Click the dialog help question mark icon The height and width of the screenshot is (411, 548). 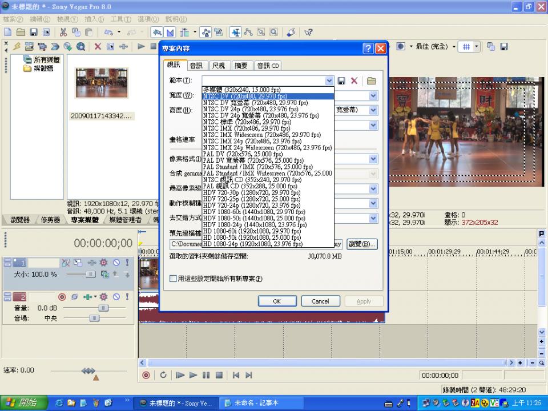click(x=368, y=49)
